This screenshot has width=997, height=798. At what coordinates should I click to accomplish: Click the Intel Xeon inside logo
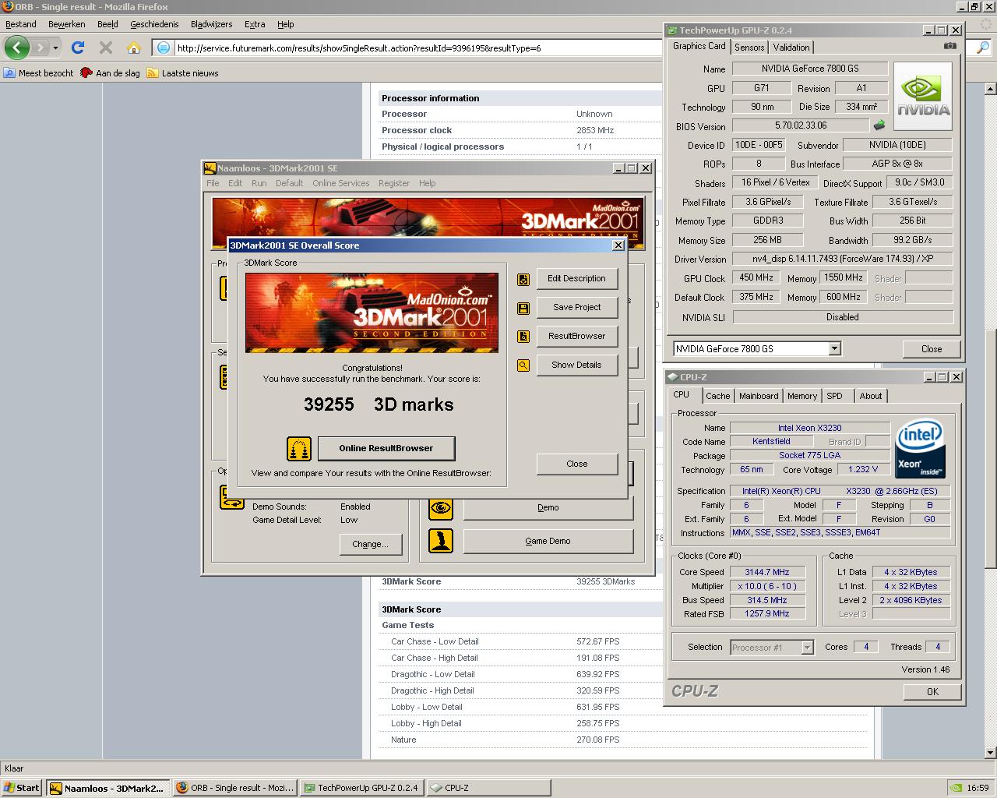(920, 448)
